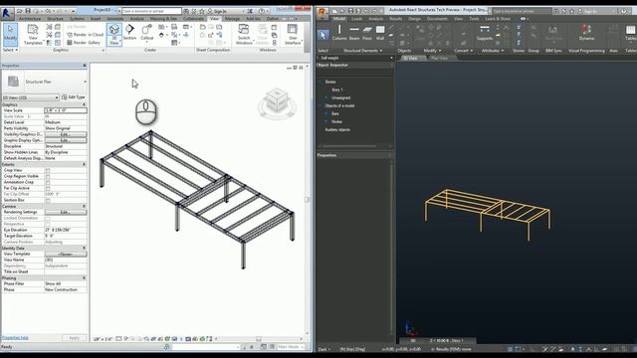637x358 pixels.
Task: Launch Dynamo in React Structures
Action: tap(586, 32)
